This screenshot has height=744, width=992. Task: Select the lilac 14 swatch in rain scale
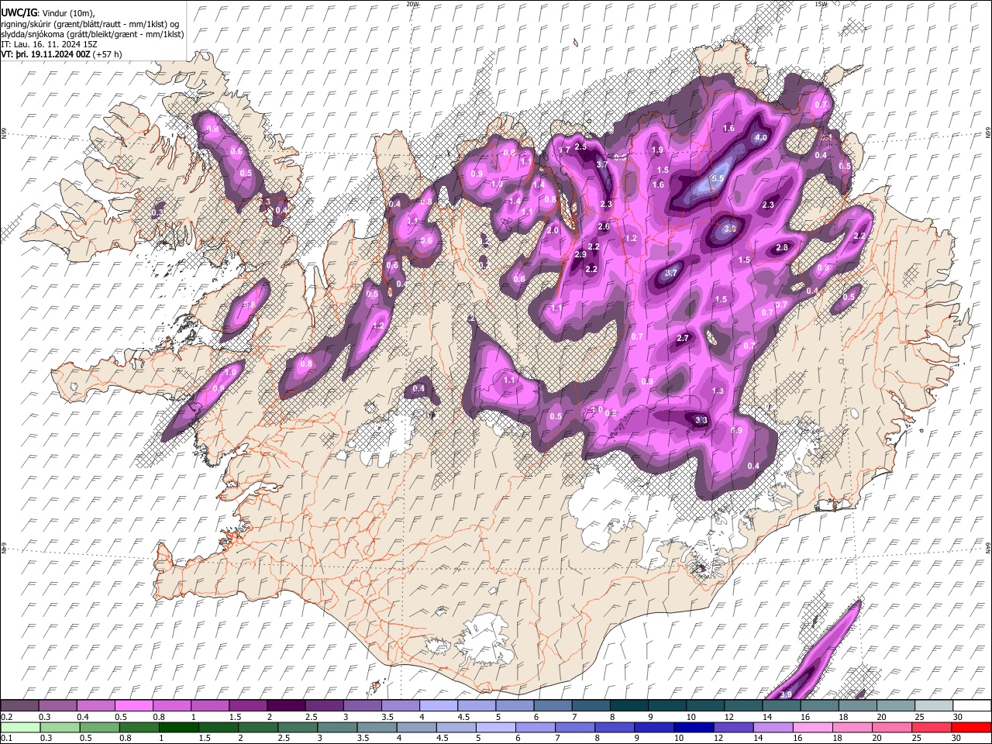pyautogui.click(x=773, y=727)
